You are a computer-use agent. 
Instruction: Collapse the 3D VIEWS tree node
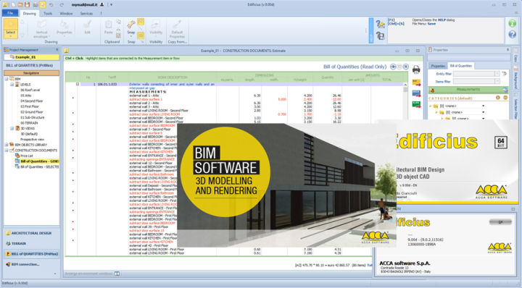click(12, 128)
